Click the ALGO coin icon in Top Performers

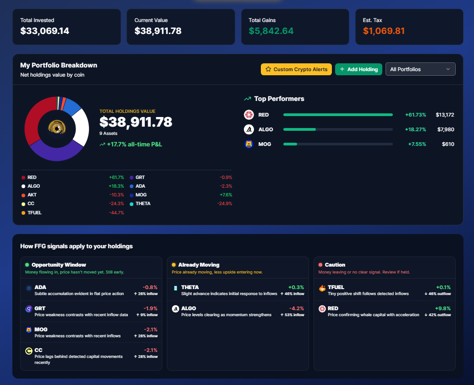click(x=249, y=129)
